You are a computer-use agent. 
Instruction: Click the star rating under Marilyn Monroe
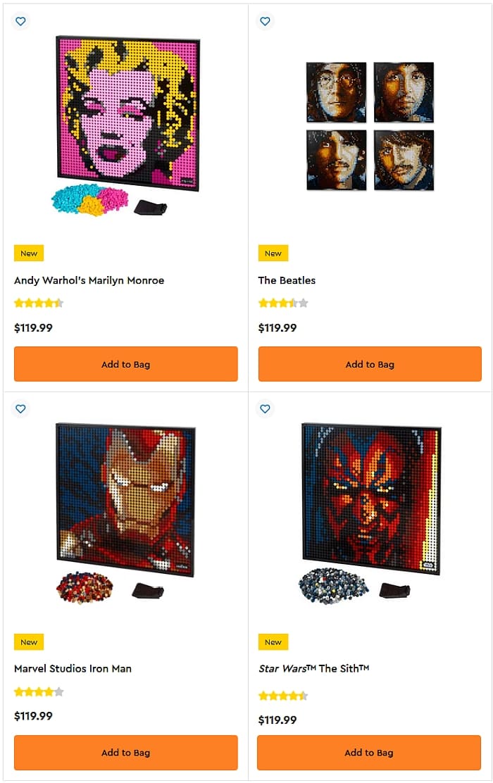pos(39,303)
